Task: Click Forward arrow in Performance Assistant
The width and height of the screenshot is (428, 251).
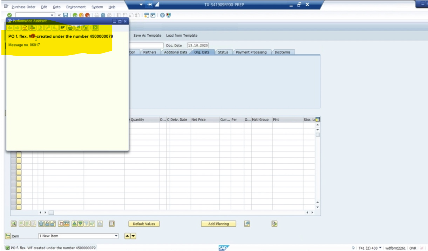Action: click(17, 28)
